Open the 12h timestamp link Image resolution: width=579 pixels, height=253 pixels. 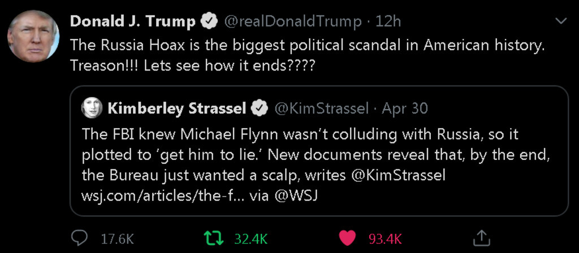point(388,21)
